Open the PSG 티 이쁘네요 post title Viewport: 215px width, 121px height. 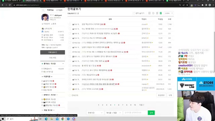point(96,38)
